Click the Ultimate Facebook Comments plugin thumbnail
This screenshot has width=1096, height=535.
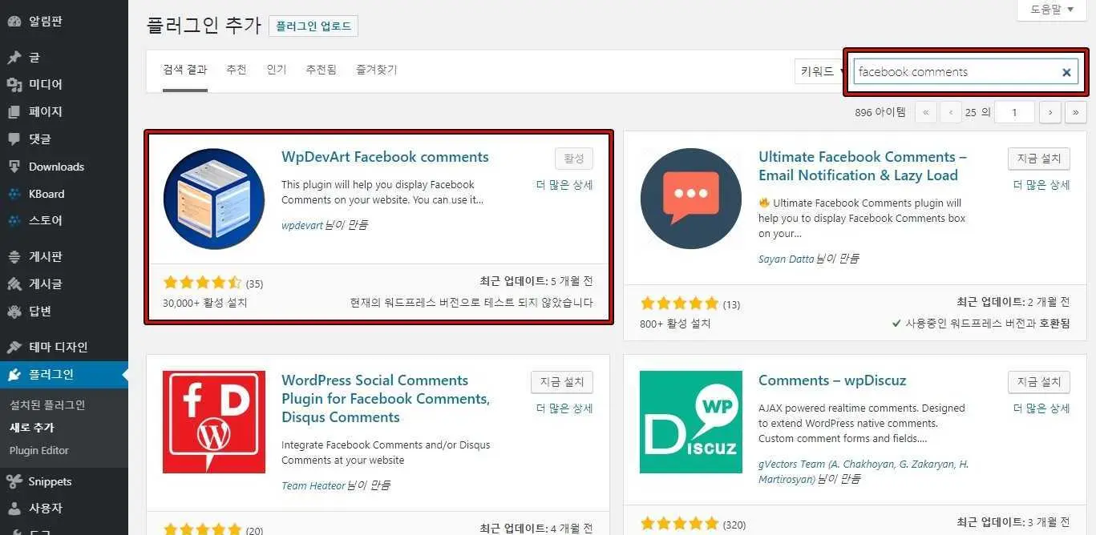coord(691,199)
